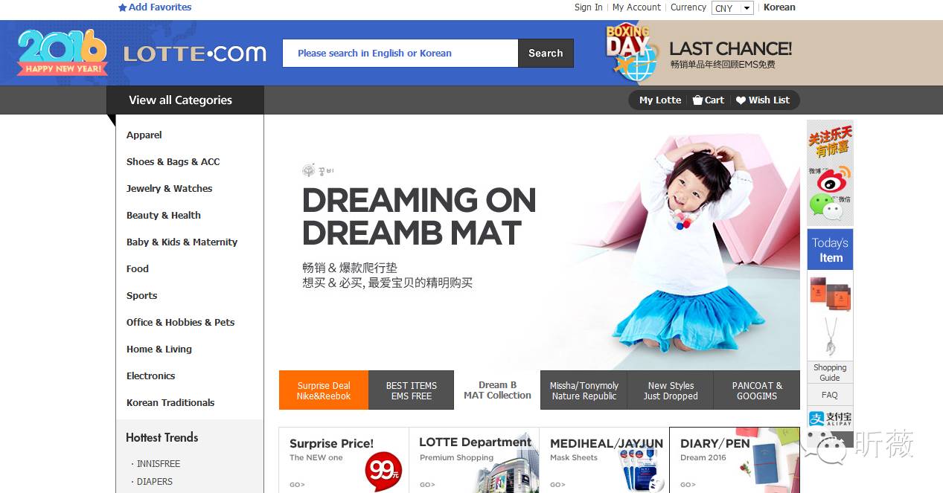This screenshot has width=943, height=493.
Task: Click the LOTTE.com site logo
Action: click(195, 54)
